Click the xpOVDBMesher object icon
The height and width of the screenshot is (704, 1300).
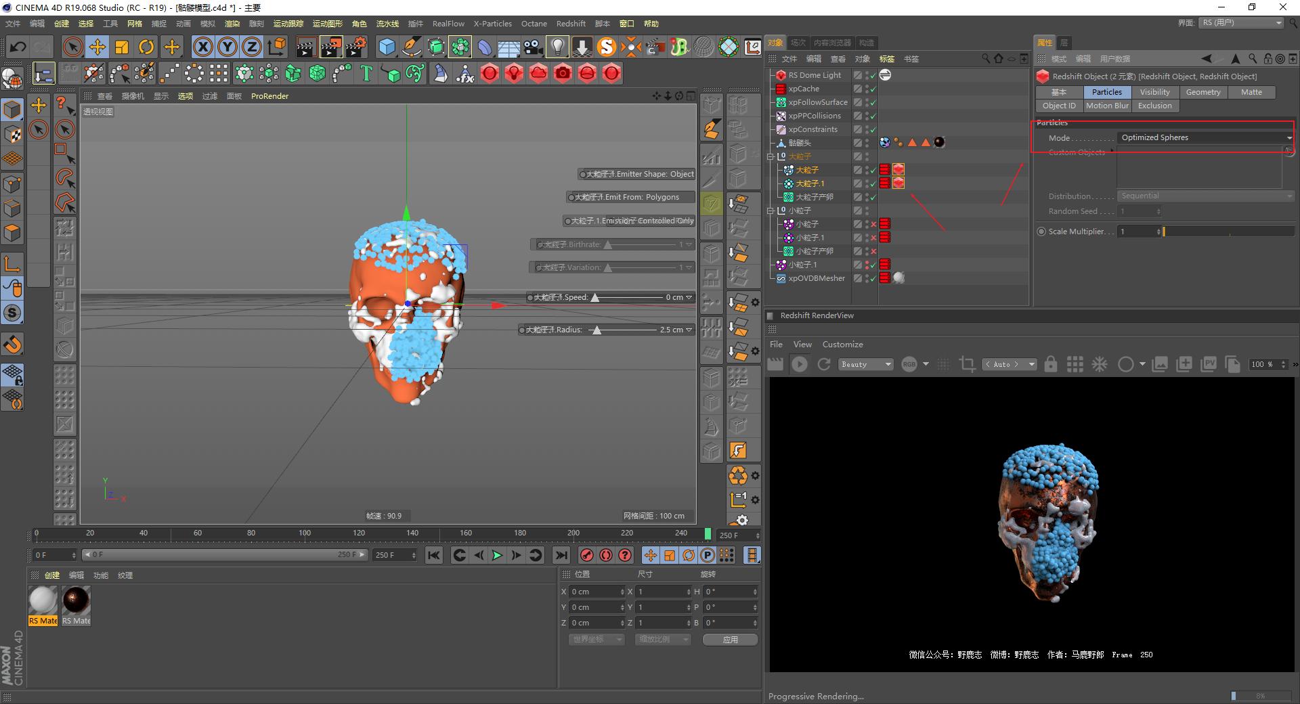click(x=781, y=278)
